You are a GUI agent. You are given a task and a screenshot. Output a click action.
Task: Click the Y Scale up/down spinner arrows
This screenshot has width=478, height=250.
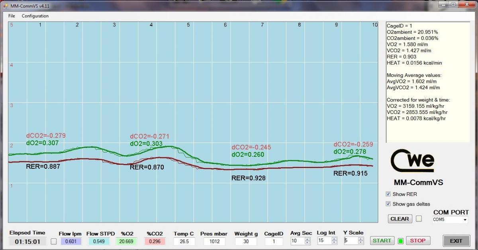(x=360, y=241)
